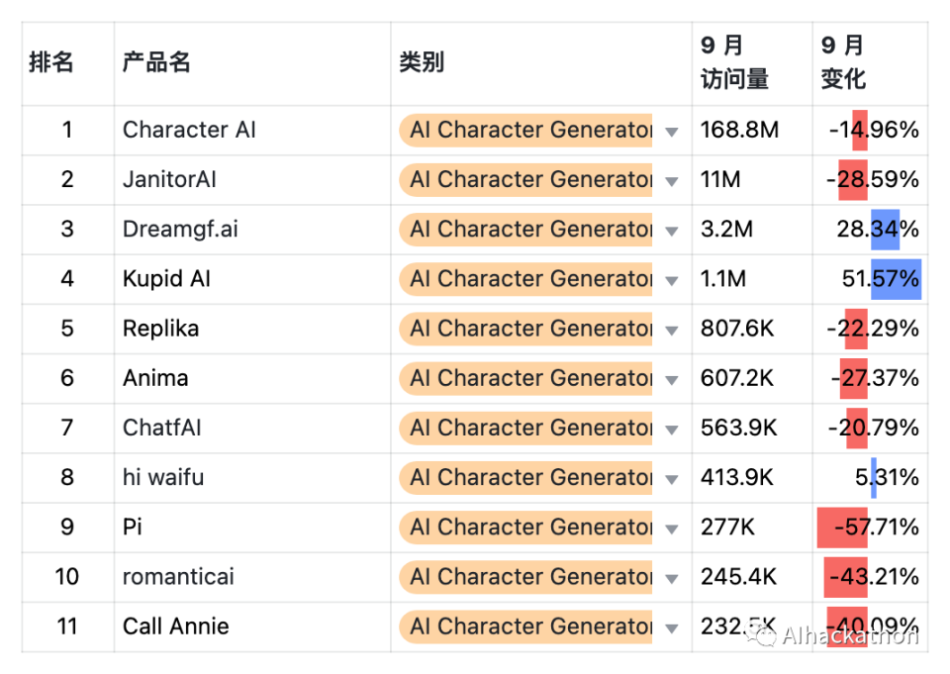Click dropdown arrow in Kupid AI row
Screen dimensions: 950x674
click(672, 281)
